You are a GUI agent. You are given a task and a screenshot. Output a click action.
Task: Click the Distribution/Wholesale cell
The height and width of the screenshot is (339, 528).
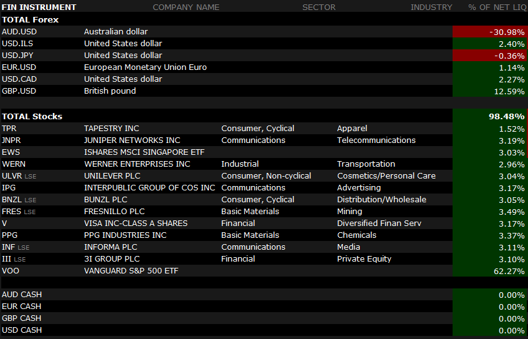tap(382, 200)
